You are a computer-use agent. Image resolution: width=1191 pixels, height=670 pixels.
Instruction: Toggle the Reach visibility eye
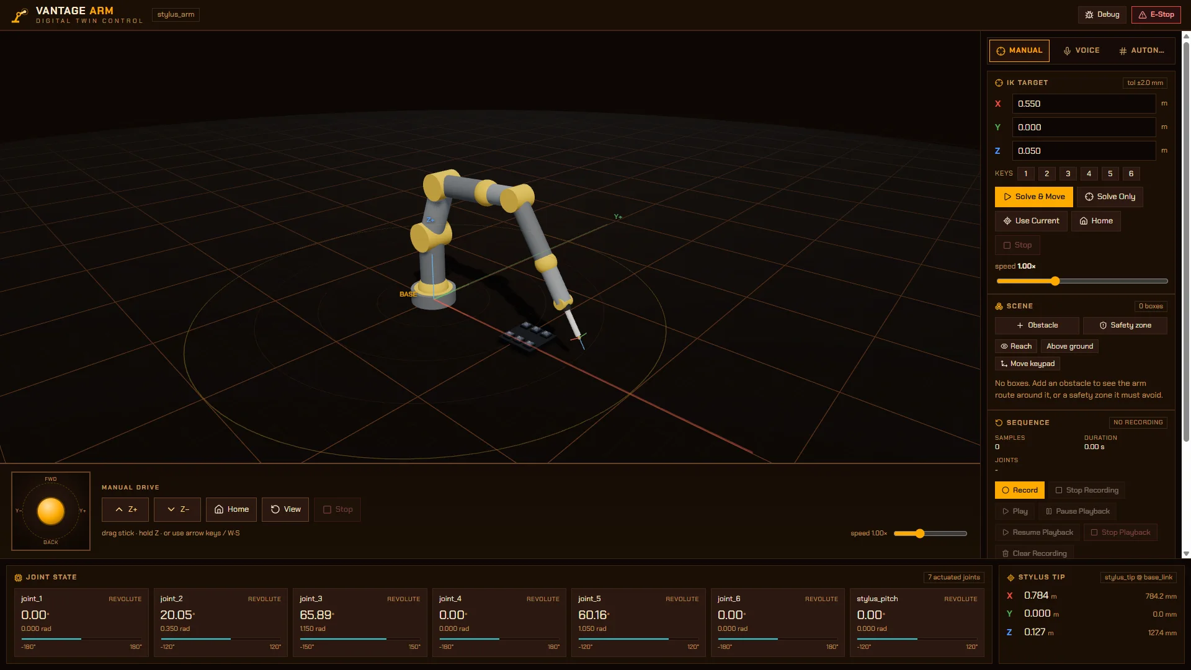pos(1016,346)
